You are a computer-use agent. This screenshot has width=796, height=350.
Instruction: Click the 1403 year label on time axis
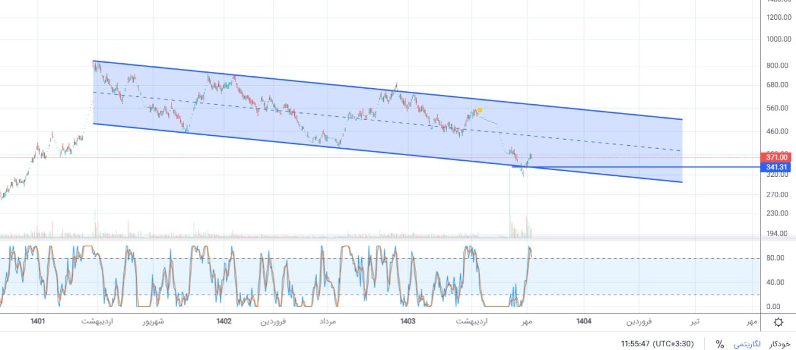407,321
